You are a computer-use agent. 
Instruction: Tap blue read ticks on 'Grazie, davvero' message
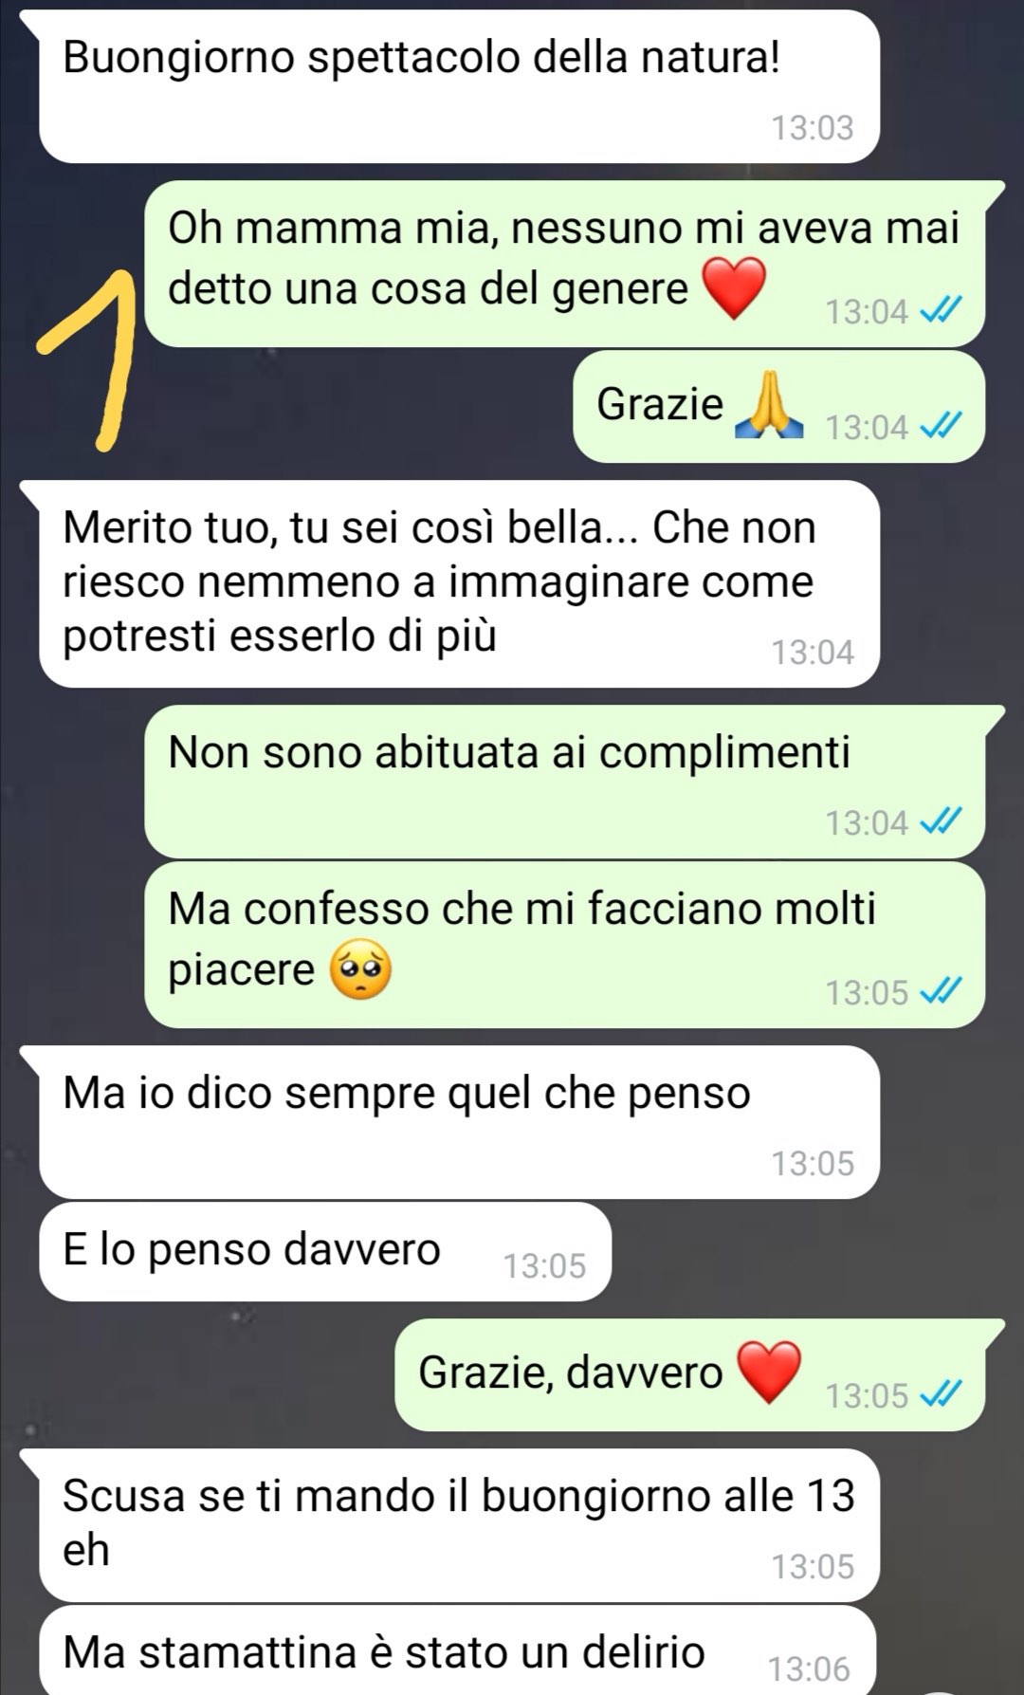tap(942, 1394)
